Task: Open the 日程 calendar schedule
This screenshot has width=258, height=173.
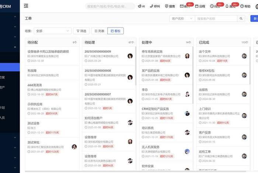Action: tap(200, 6)
